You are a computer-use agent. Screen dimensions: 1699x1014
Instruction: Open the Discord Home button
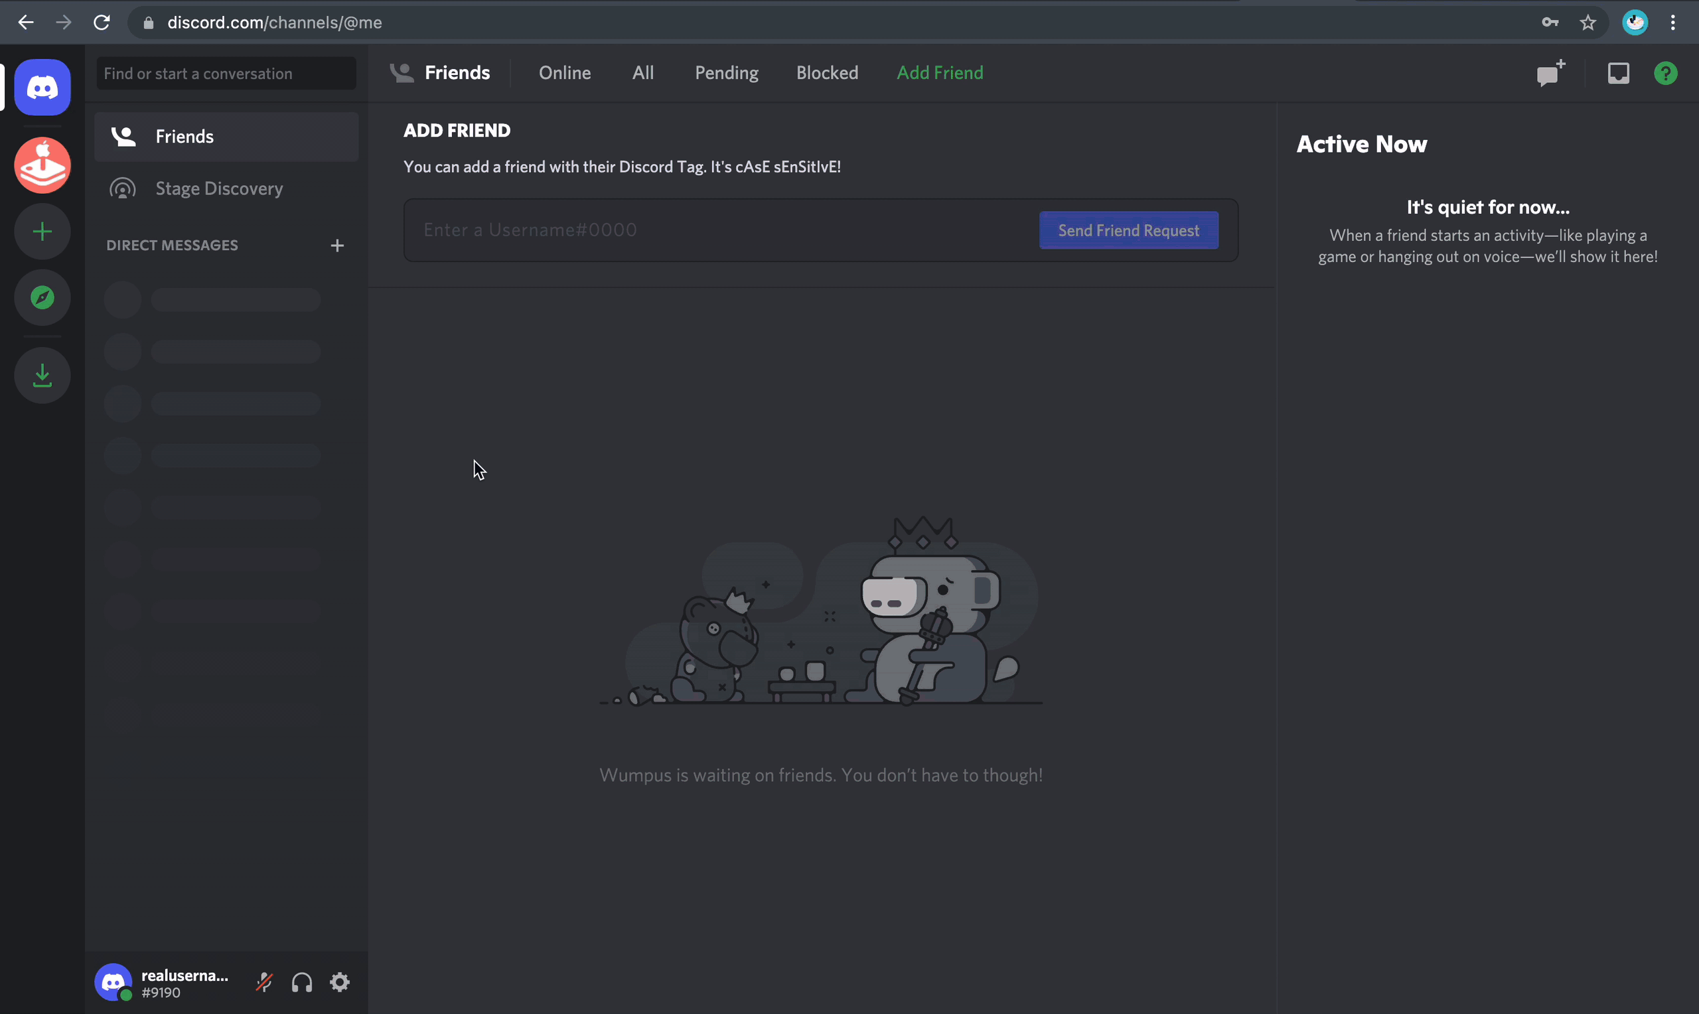(x=42, y=88)
